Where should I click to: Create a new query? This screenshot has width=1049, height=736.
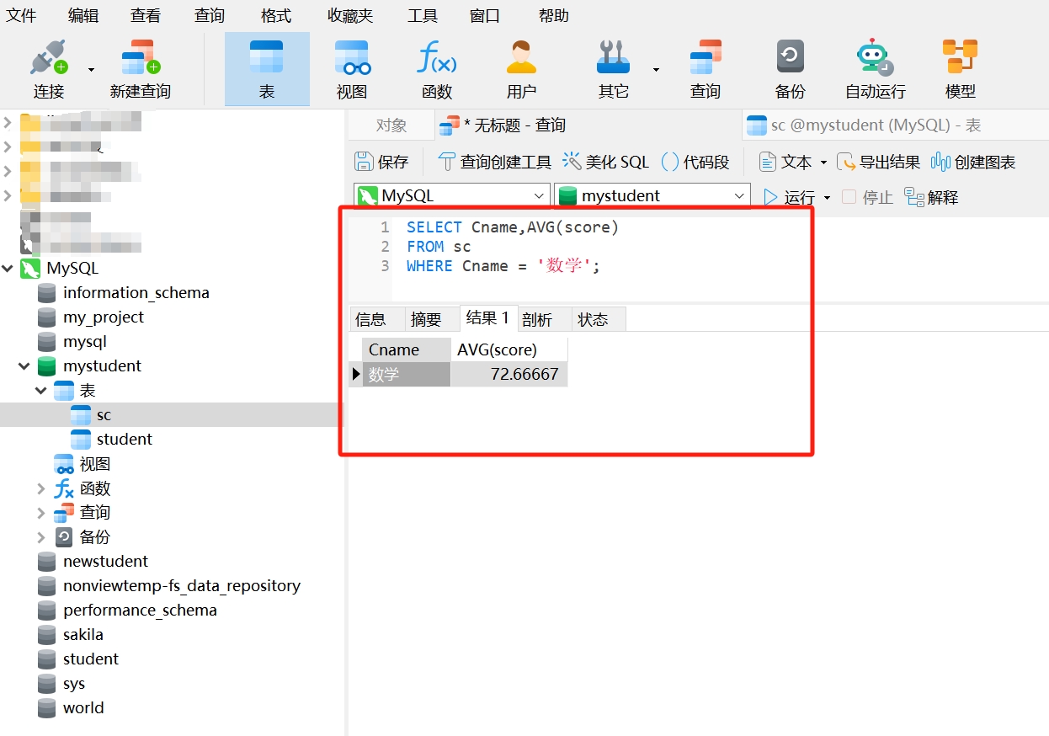[140, 67]
